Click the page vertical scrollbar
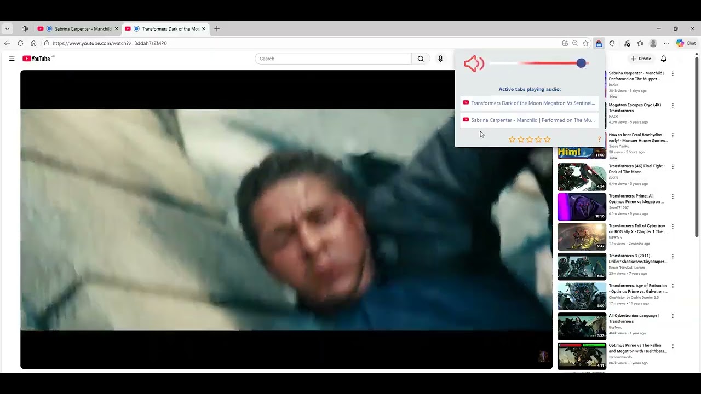Screen dimensions: 701x394 click(x=697, y=147)
